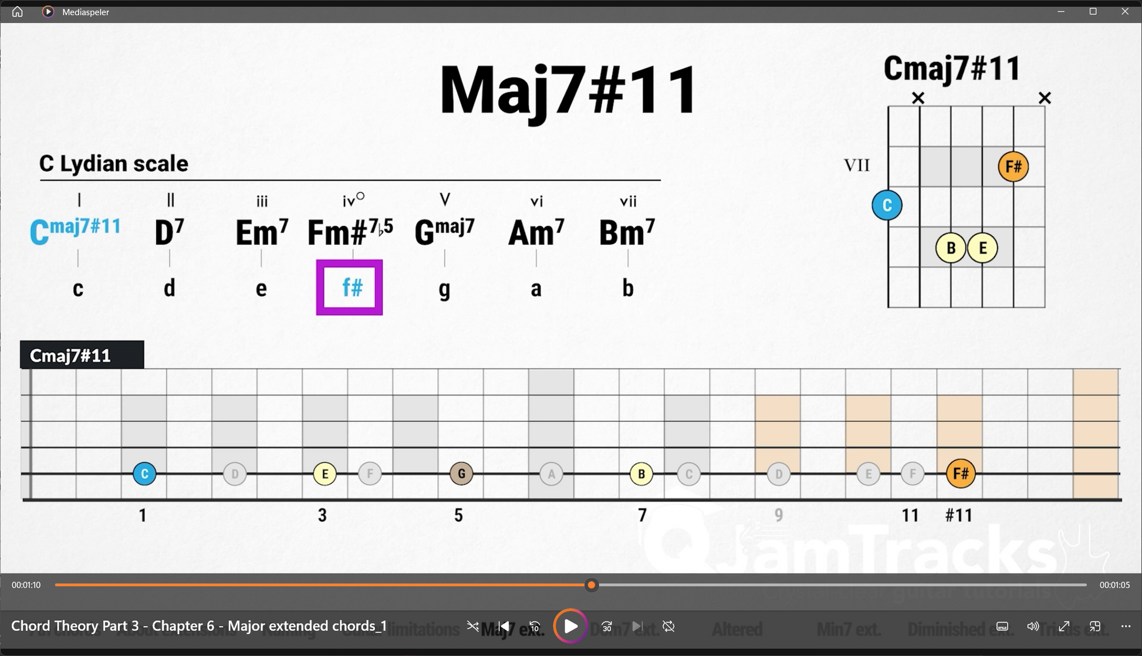Click the Mediaspeler app logo icon
Viewport: 1142px width, 656px height.
48,12
